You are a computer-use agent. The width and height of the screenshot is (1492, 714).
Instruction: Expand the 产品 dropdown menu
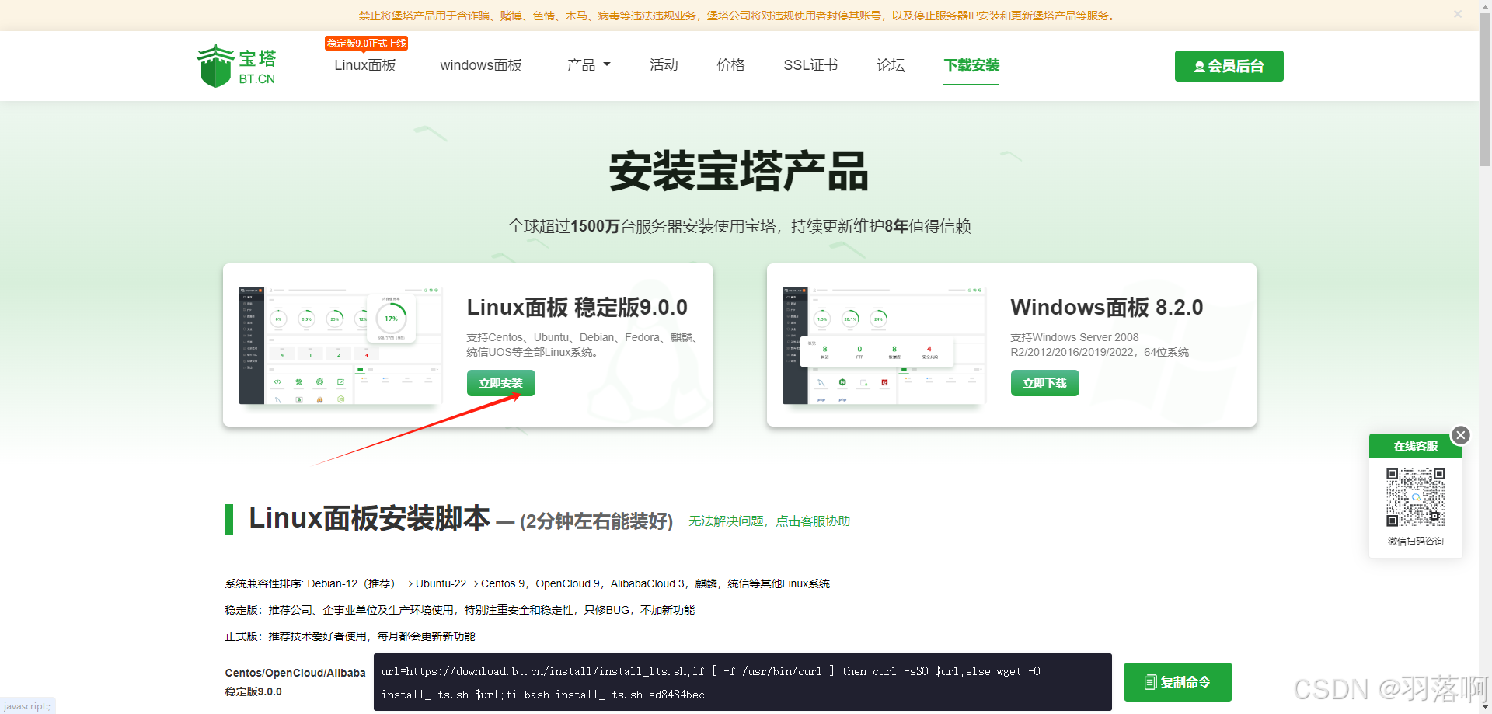[x=589, y=65]
